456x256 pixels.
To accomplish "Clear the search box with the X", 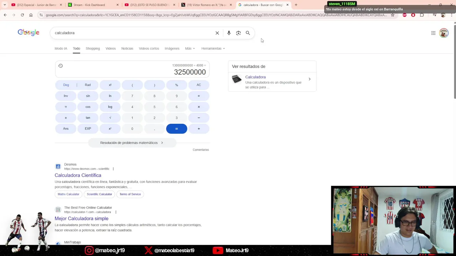I will 217,33.
